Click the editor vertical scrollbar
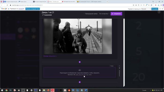This screenshot has width=164, height=92. click(x=124, y=53)
